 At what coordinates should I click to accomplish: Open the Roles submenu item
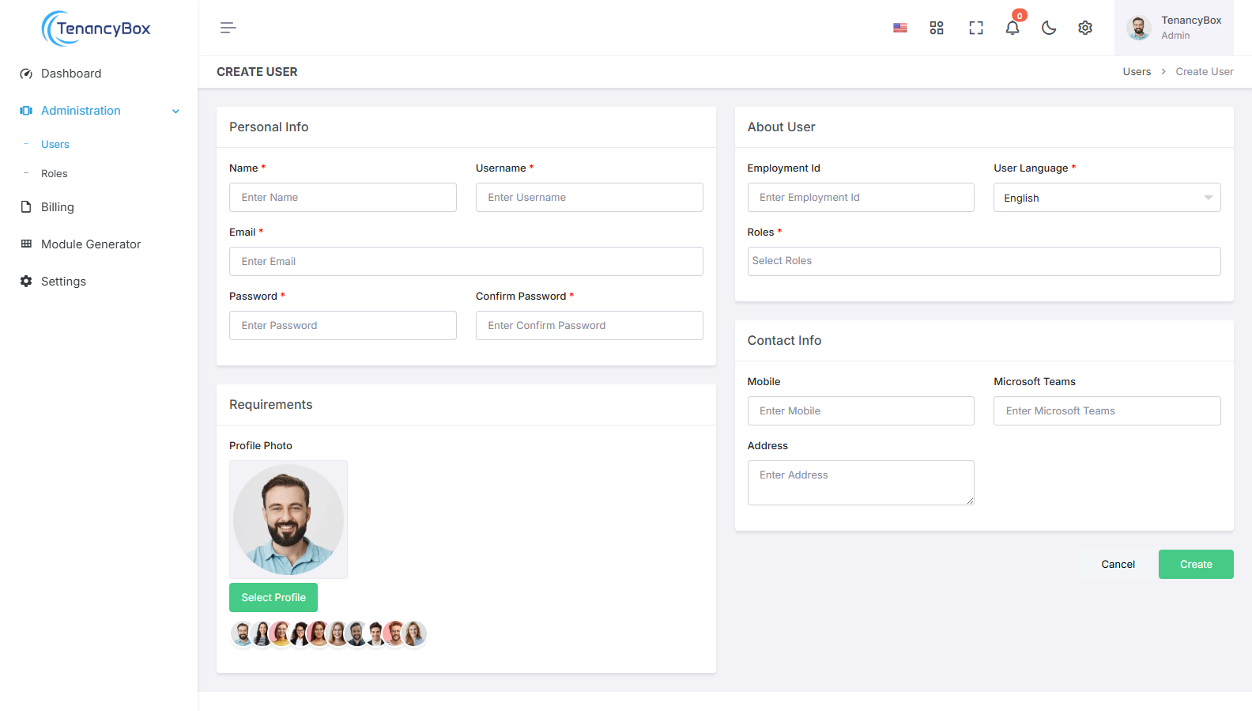tap(55, 174)
